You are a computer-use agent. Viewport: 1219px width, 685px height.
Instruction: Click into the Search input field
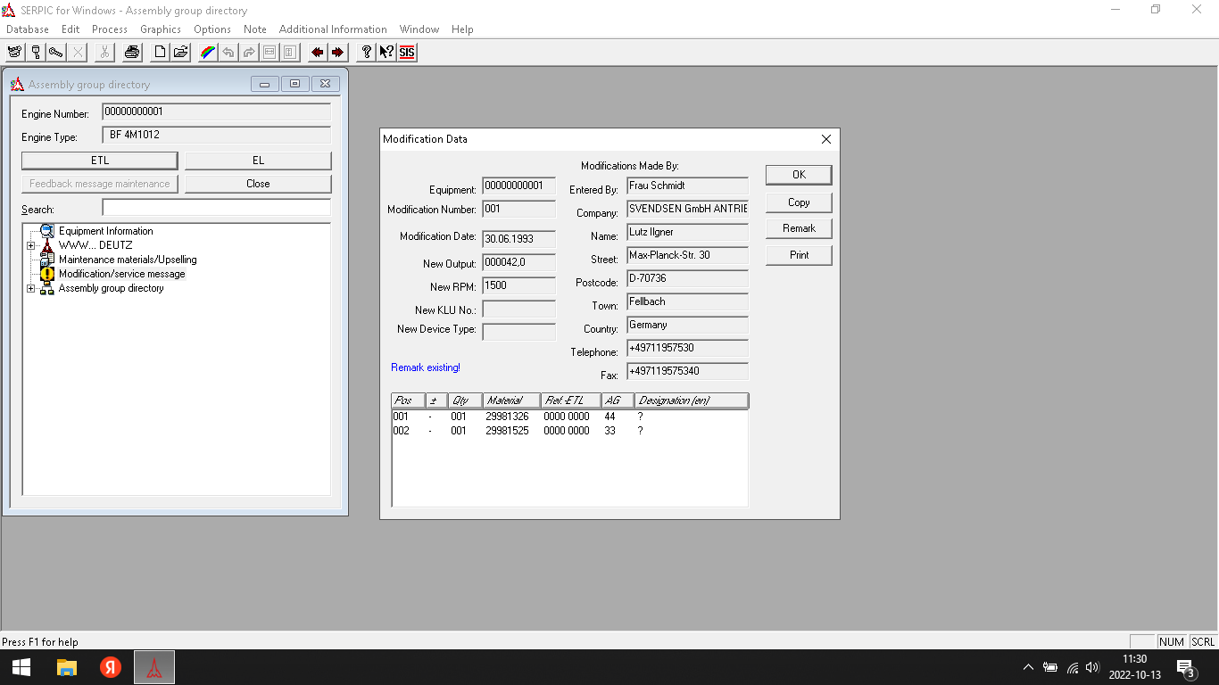[x=216, y=208]
